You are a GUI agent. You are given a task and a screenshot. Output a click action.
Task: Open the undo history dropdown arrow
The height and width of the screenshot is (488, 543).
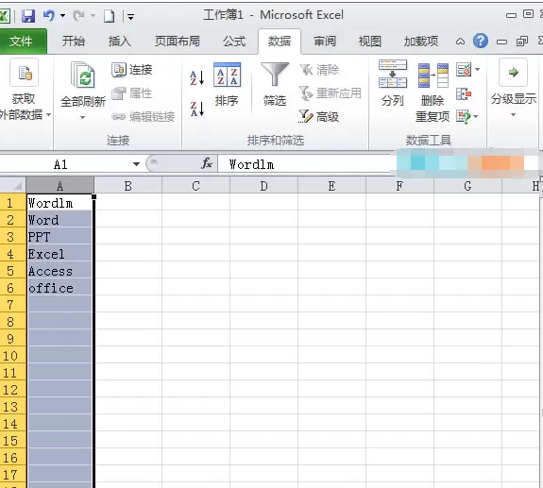tap(62, 15)
